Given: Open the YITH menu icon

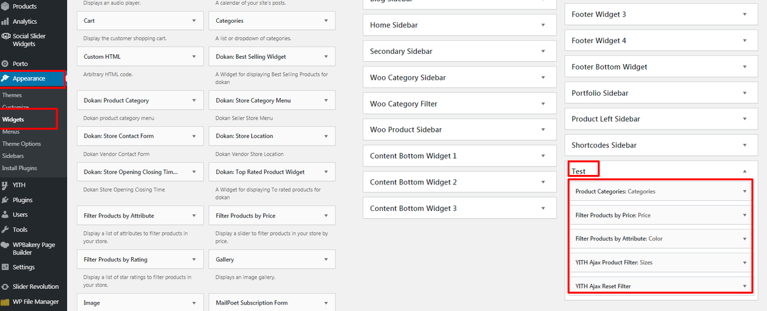Looking at the screenshot, I should pos(5,185).
